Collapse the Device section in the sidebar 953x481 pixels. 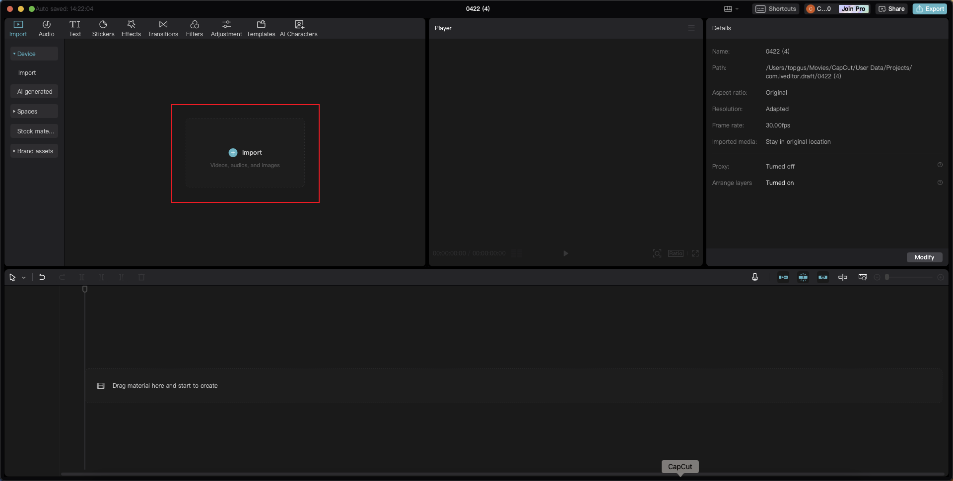tap(34, 54)
